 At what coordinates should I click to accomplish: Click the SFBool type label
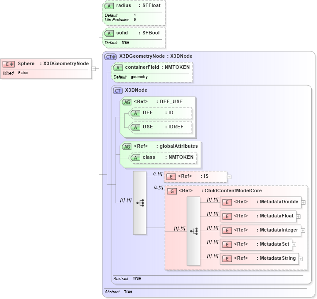click(x=151, y=33)
